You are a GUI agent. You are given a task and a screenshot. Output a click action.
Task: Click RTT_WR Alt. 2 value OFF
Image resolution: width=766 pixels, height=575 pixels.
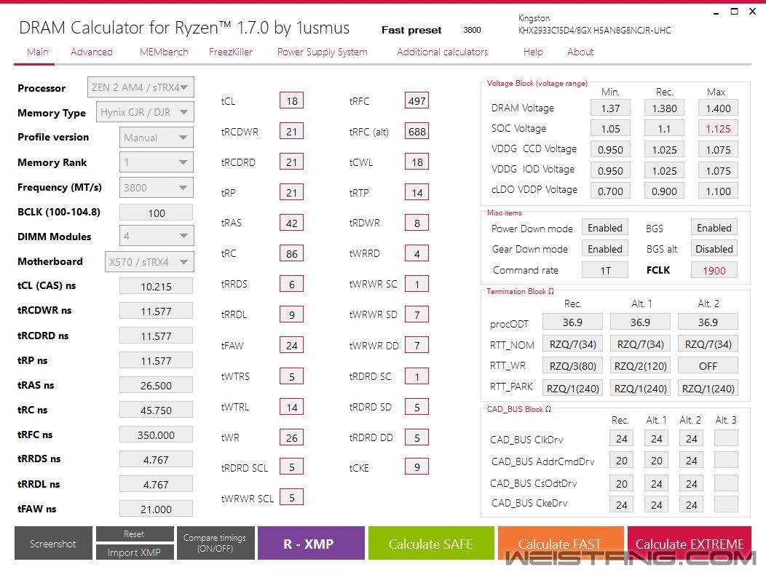coord(708,366)
